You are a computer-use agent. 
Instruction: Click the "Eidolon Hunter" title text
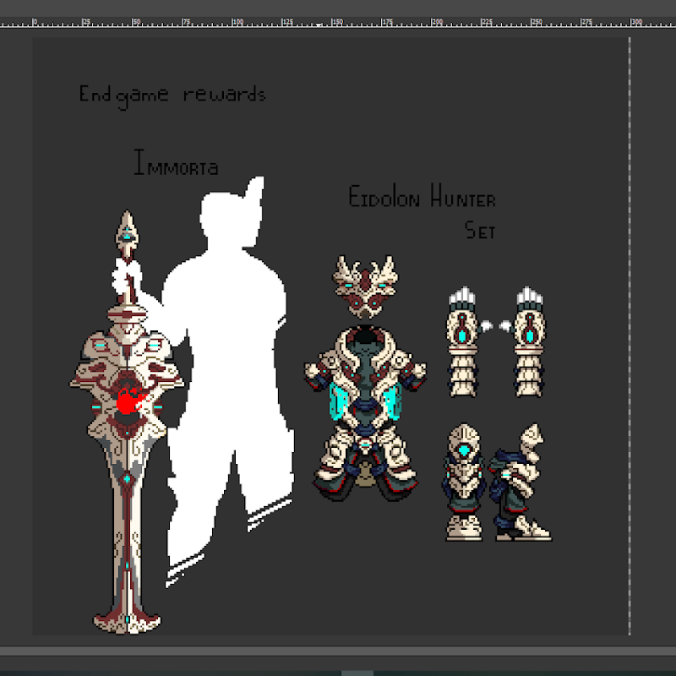click(422, 196)
